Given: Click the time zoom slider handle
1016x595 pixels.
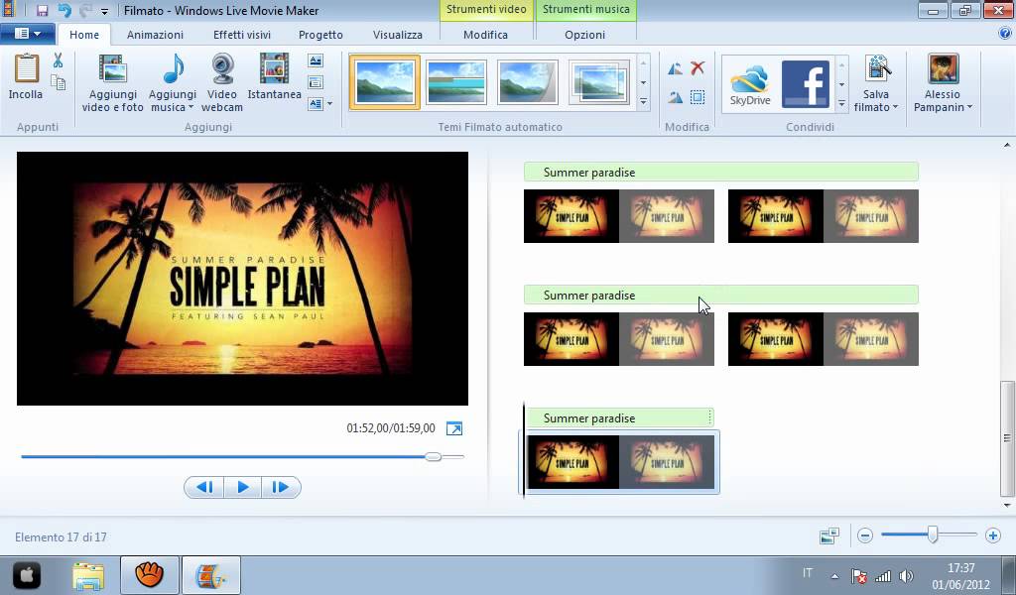Looking at the screenshot, I should 933,535.
